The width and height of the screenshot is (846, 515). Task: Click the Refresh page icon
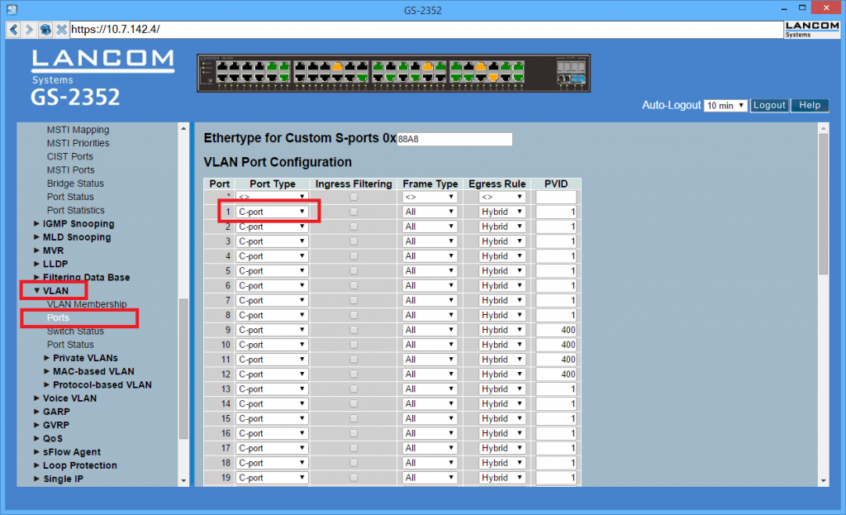point(45,29)
